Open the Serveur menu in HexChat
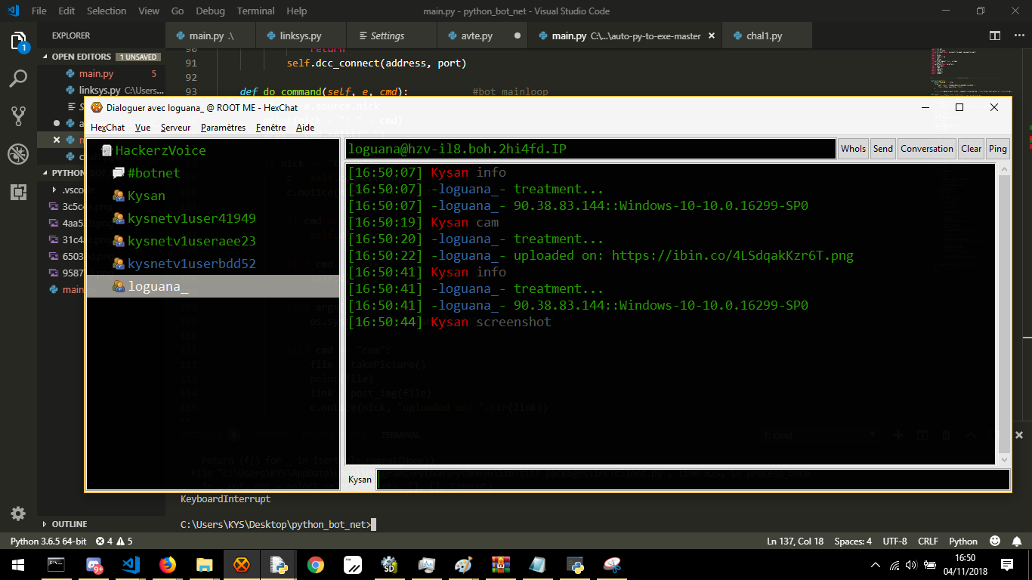Image resolution: width=1032 pixels, height=580 pixels. click(x=175, y=128)
